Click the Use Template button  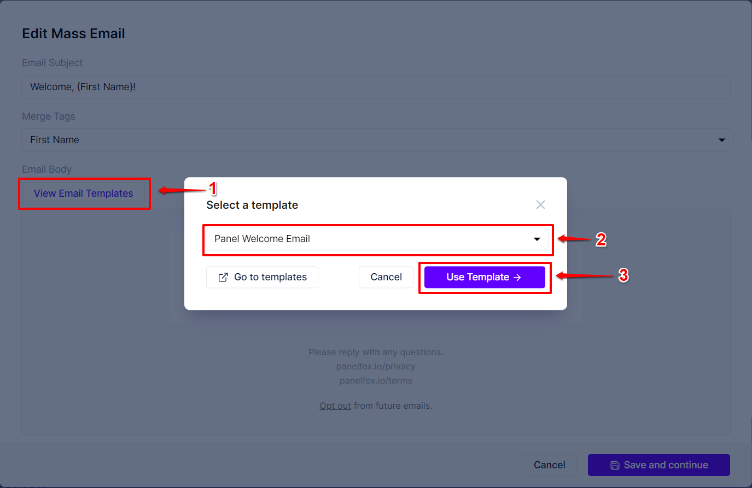[x=485, y=277]
